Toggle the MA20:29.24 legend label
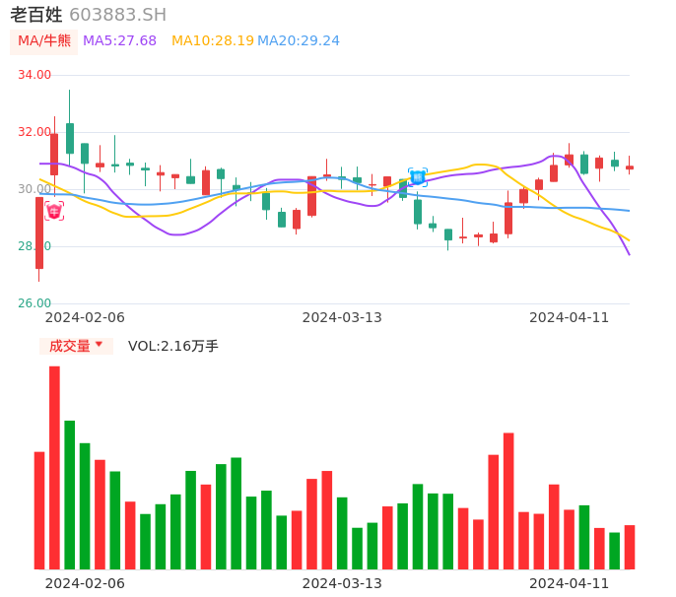The image size is (676, 597). pos(299,41)
